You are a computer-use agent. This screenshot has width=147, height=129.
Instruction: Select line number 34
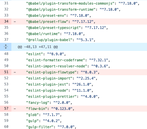6,21
